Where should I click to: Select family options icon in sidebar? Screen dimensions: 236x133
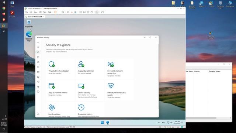(x=38, y=87)
